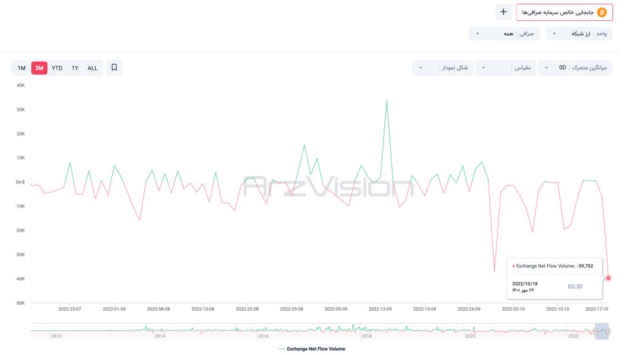Open the chart type (شکل نمودار) dropdown
Image resolution: width=631 pixels, height=355 pixels.
[442, 68]
